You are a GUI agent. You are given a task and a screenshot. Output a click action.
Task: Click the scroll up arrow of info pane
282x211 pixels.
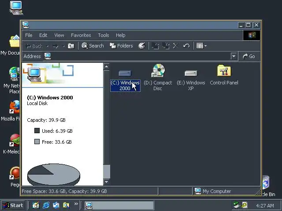click(x=107, y=66)
